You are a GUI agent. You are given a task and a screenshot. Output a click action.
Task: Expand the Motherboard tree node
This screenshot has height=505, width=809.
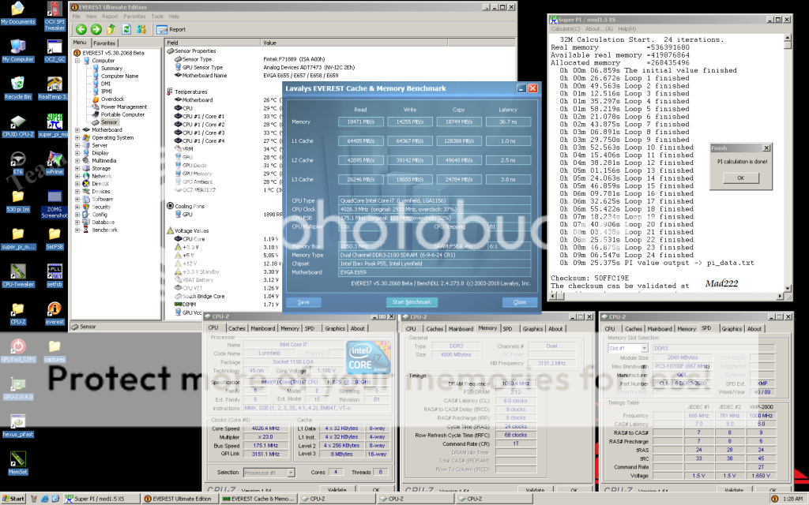point(77,129)
